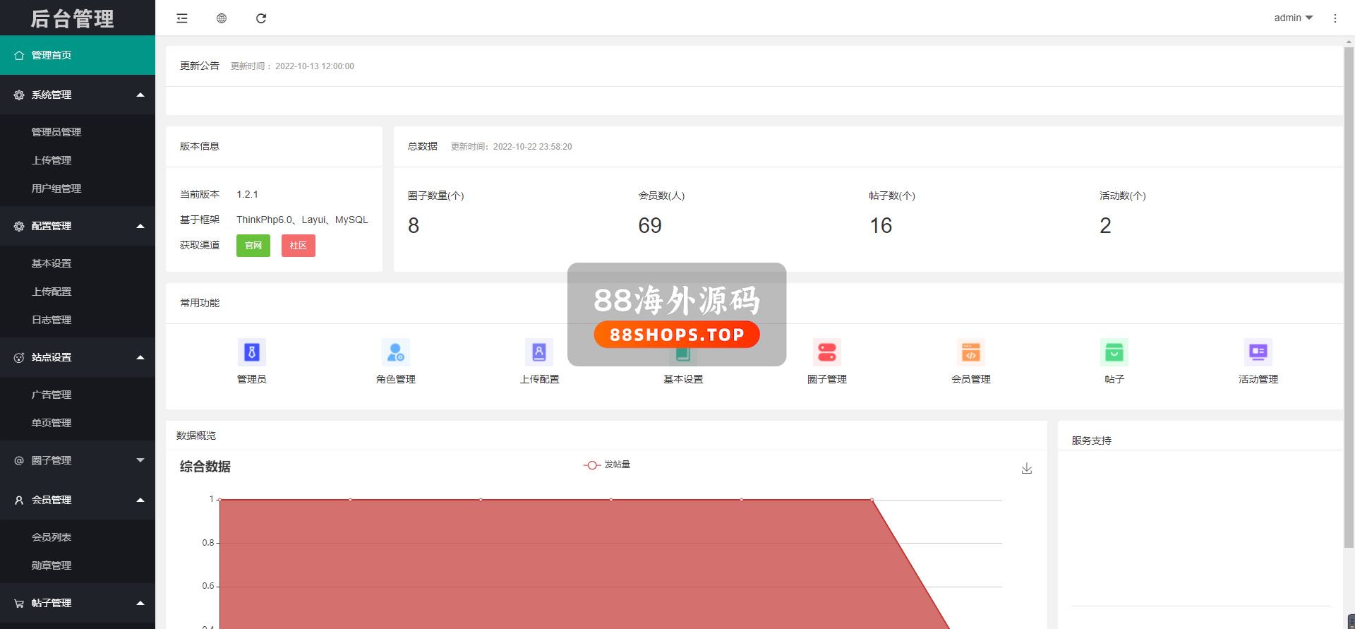1355x629 pixels.
Task: Collapse the sidebar with the menu fold icon
Action: [182, 18]
